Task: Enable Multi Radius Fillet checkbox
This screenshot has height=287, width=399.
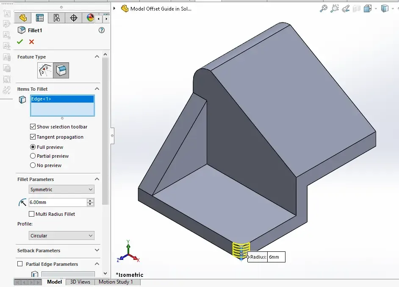Action: click(32, 214)
